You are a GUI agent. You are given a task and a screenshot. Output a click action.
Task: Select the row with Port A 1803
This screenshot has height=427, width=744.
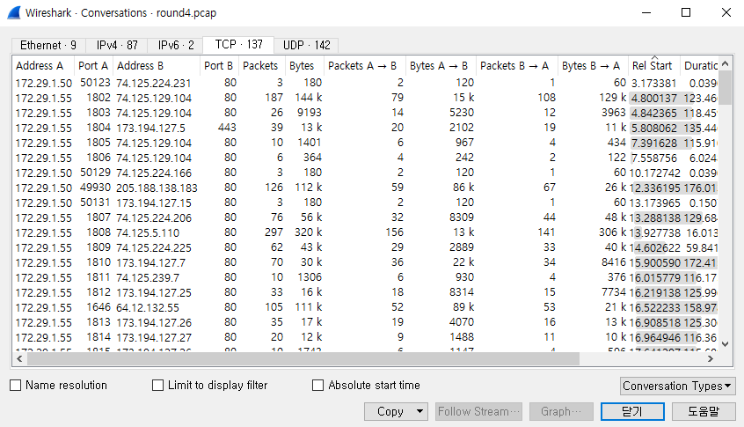tap(365, 113)
